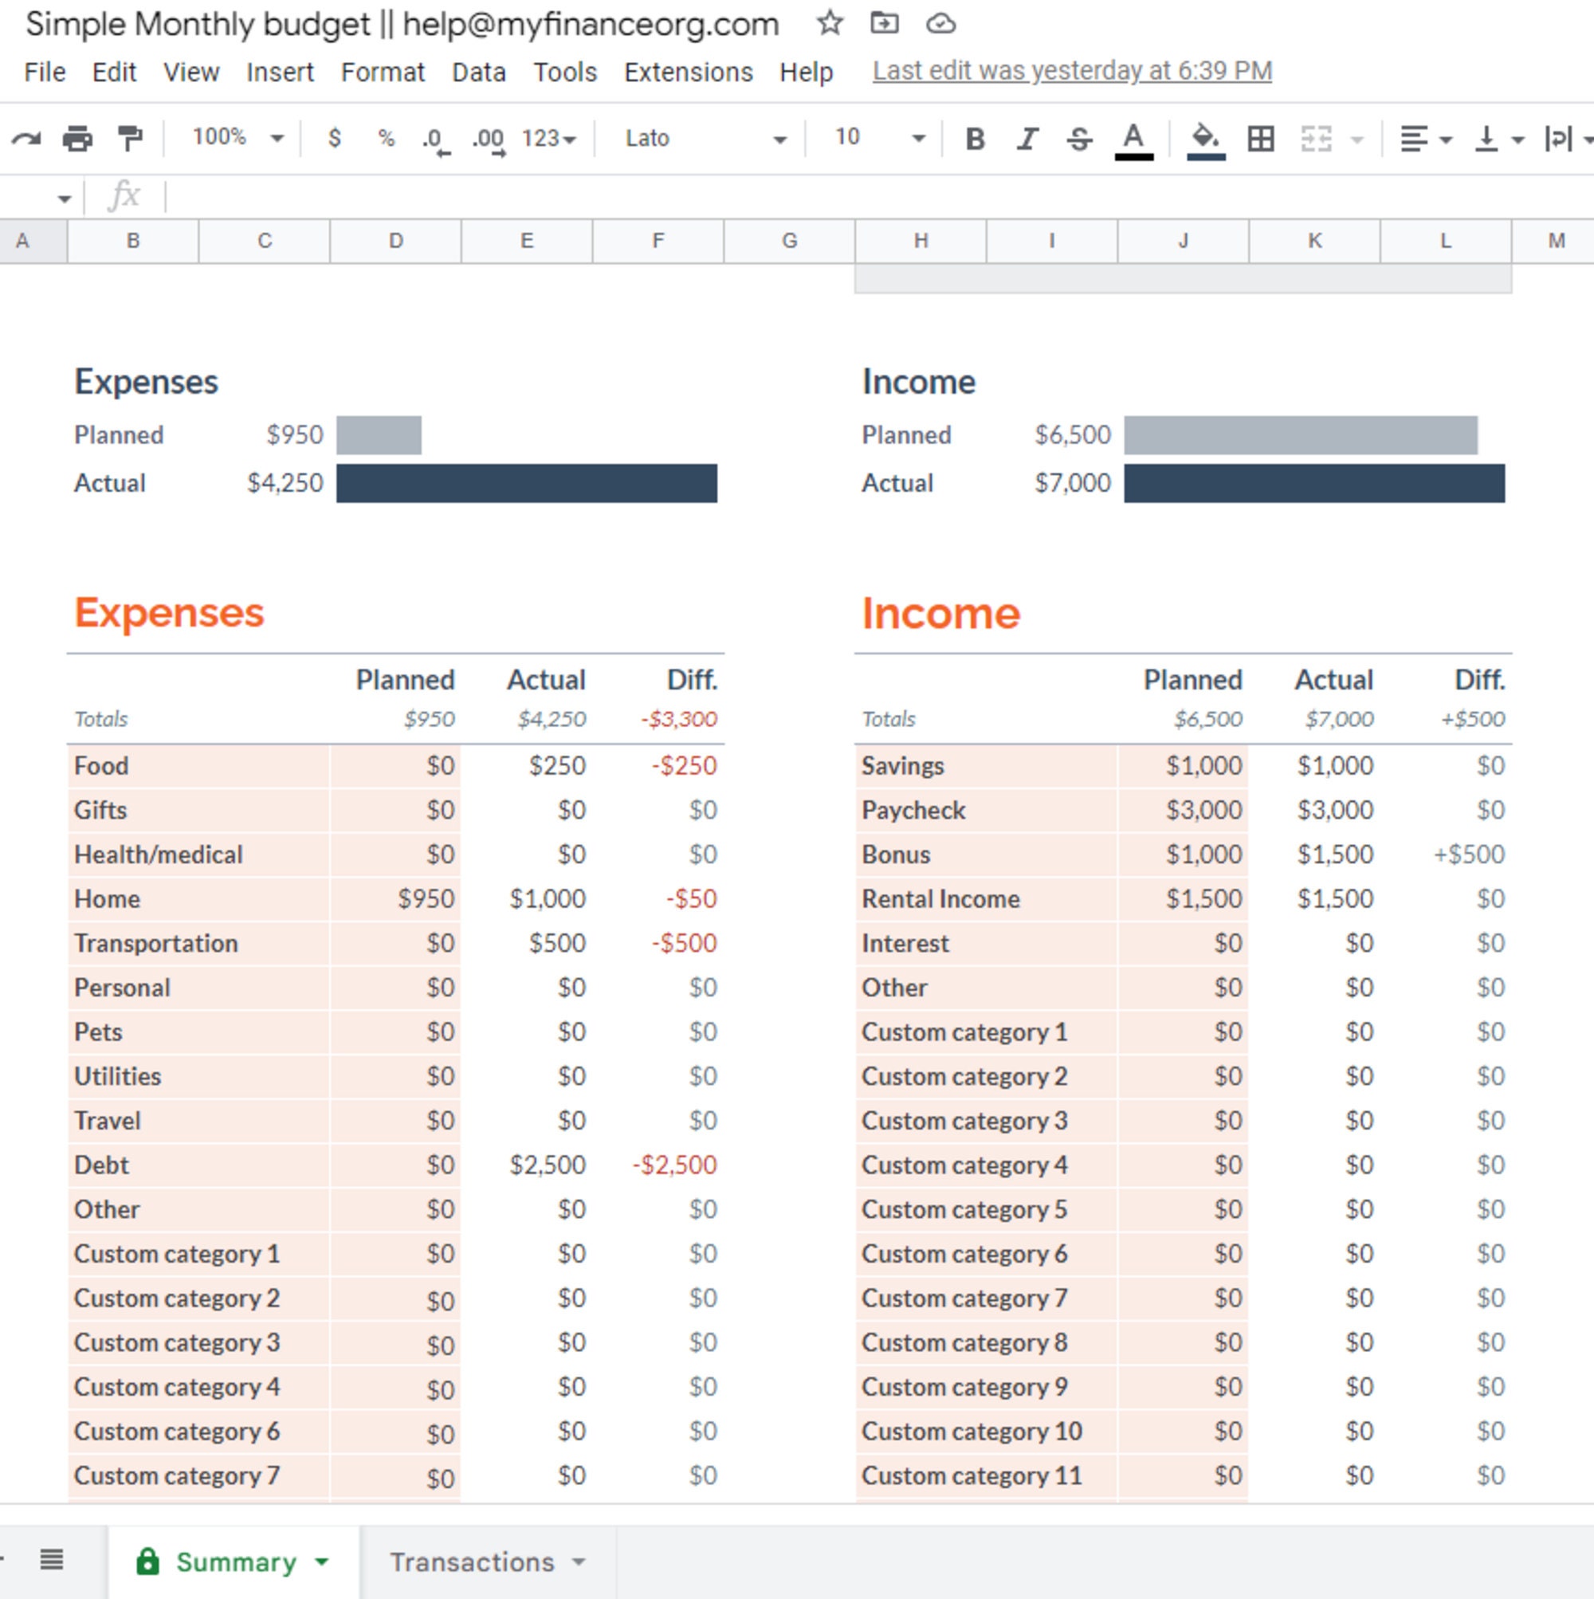Open the horizontal align options
Image resolution: width=1594 pixels, height=1599 pixels.
coord(1425,138)
